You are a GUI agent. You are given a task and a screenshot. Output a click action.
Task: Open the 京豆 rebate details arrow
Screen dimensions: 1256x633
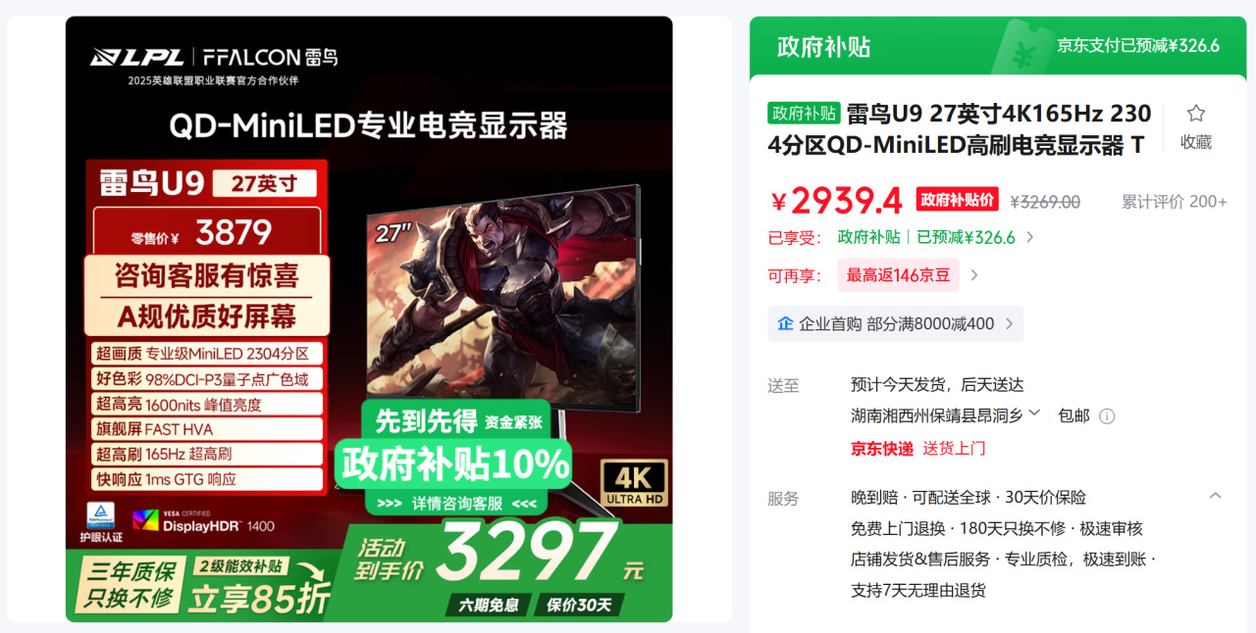(x=973, y=275)
